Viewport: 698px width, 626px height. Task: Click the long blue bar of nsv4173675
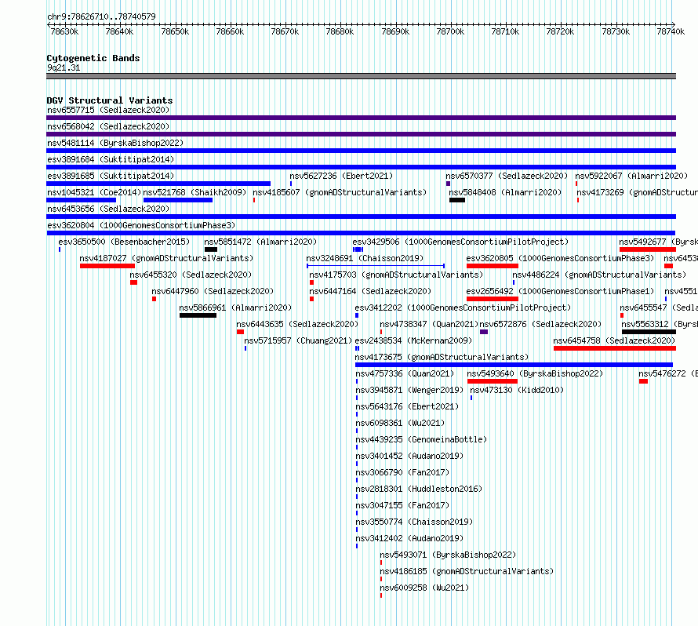coord(514,365)
